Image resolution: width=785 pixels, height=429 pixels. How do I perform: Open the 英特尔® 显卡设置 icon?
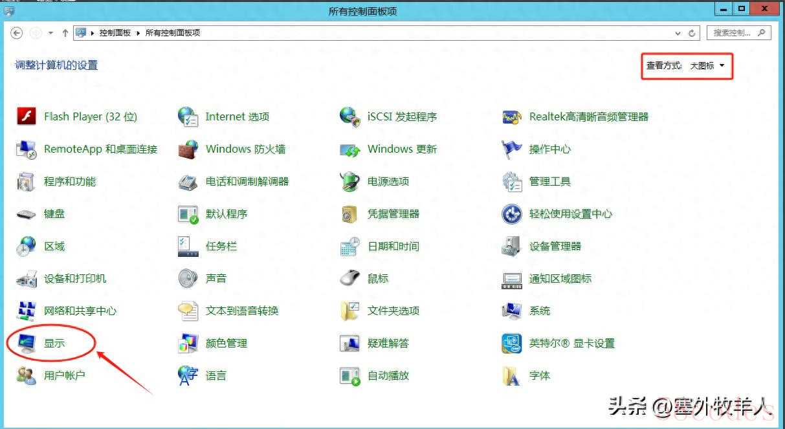coord(512,344)
